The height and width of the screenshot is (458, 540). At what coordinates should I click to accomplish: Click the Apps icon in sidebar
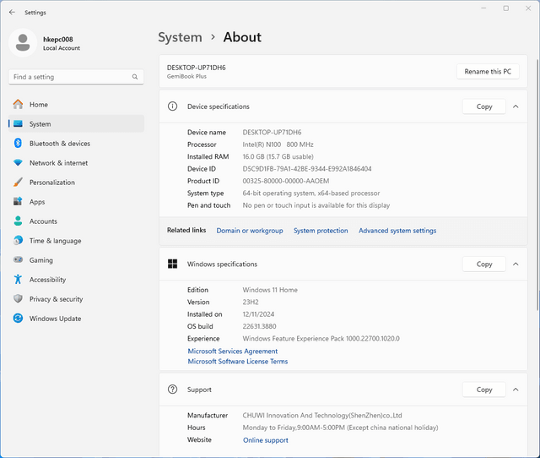point(18,201)
